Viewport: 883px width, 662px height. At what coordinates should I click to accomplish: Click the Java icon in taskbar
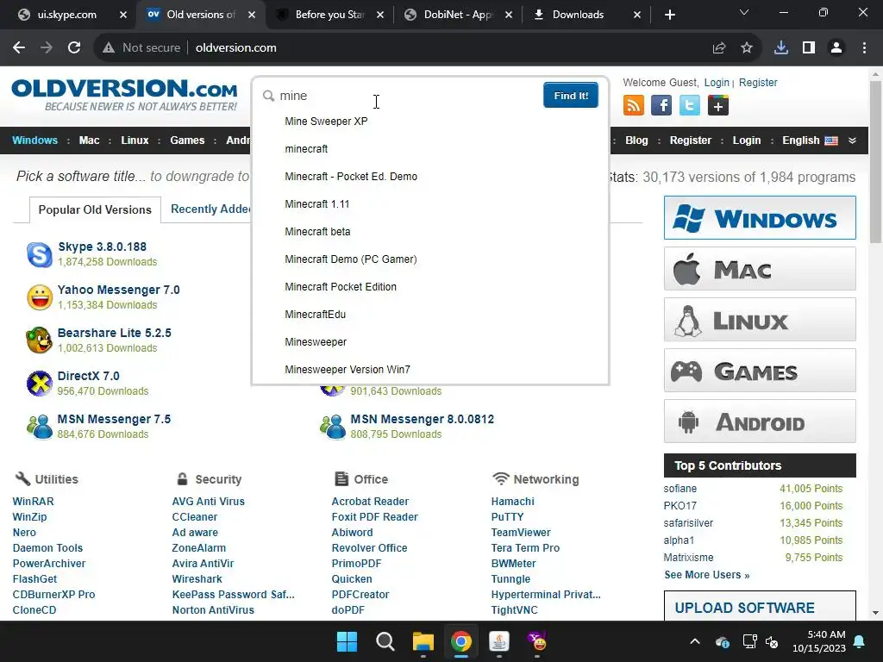coord(499,641)
